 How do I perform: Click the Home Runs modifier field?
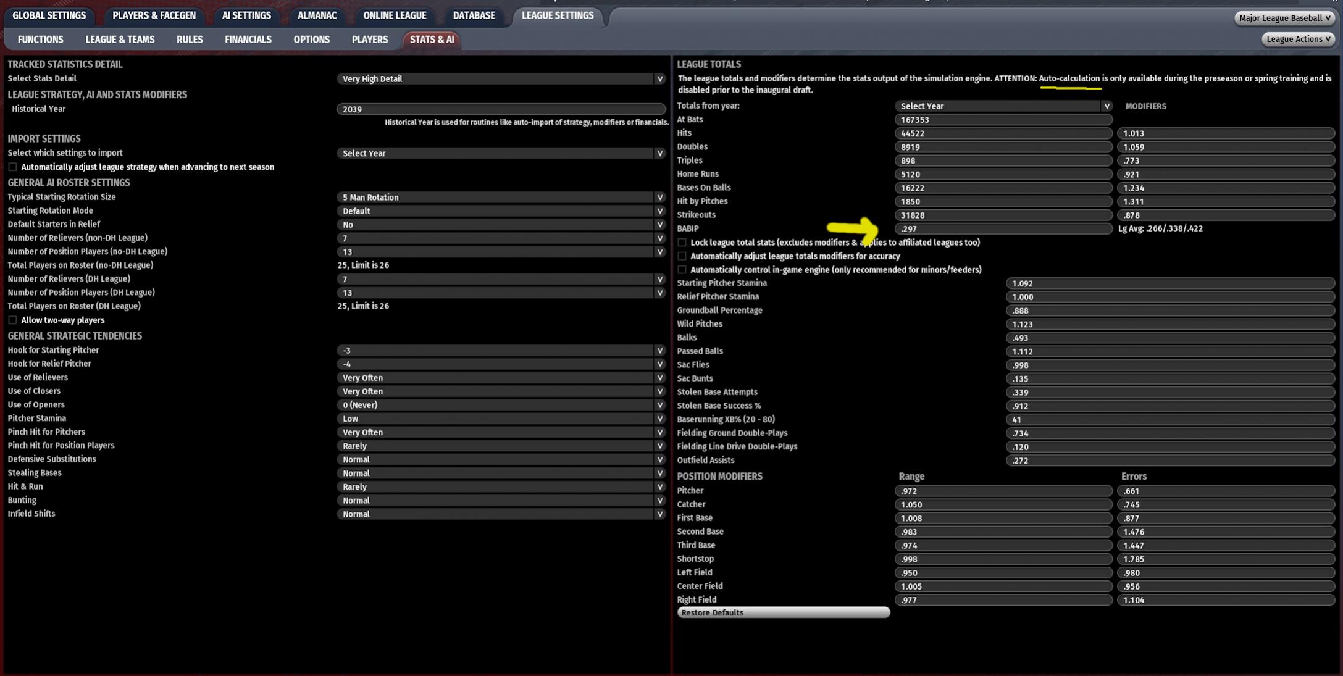tap(1225, 175)
